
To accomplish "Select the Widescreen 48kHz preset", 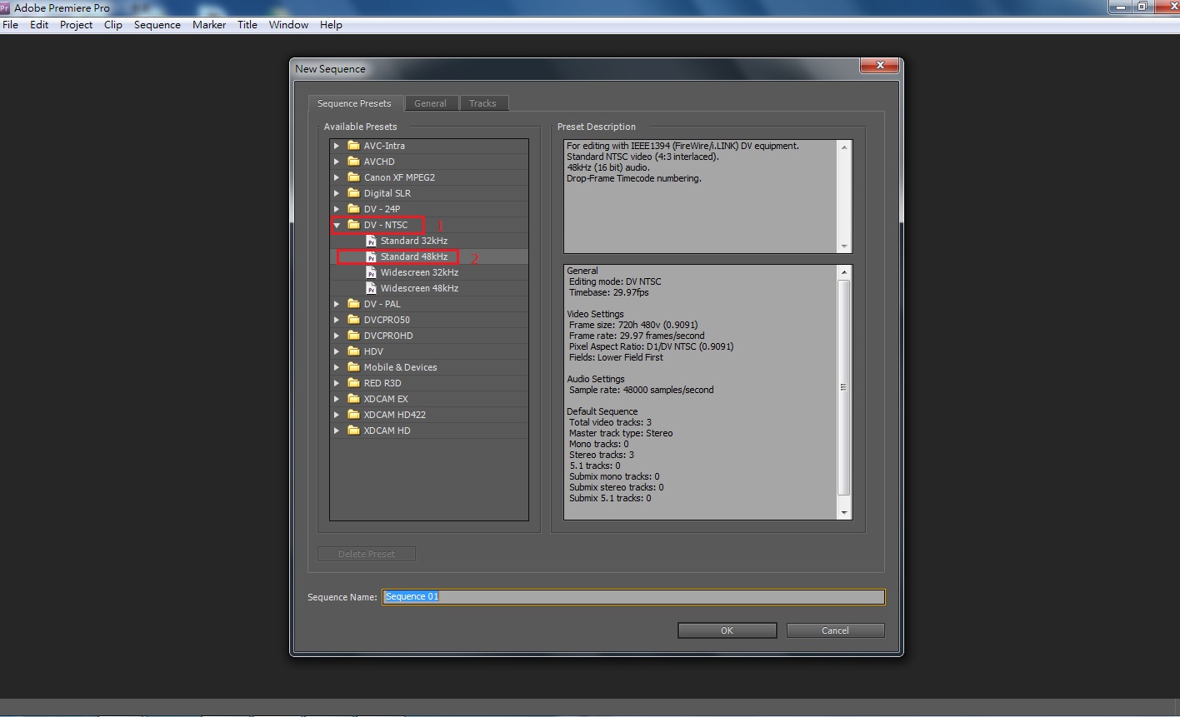I will click(419, 288).
